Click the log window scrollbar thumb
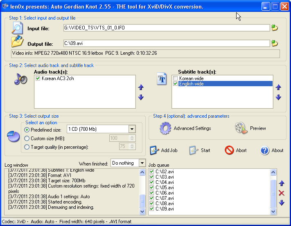291x226 pixels. point(142,201)
